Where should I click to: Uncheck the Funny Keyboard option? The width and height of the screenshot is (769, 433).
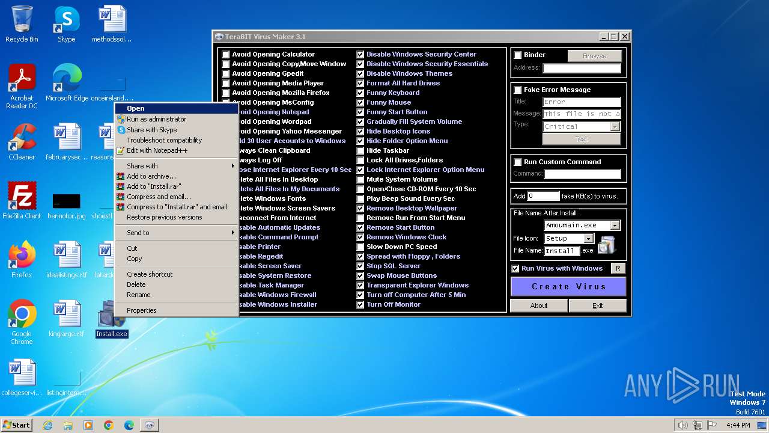(360, 93)
